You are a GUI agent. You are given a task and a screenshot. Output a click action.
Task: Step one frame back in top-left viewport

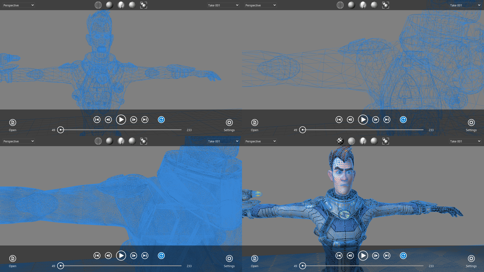coord(108,120)
